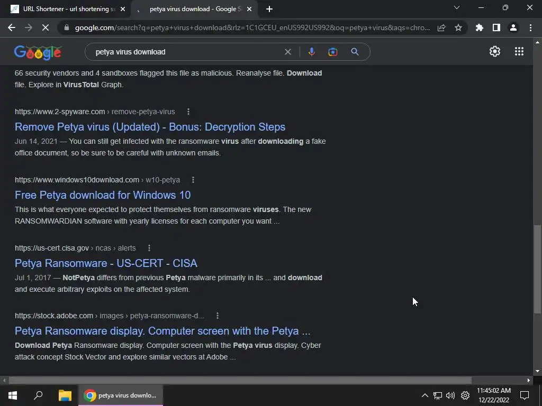The height and width of the screenshot is (406, 542).
Task: Open File Explorer from taskbar
Action: (x=65, y=395)
